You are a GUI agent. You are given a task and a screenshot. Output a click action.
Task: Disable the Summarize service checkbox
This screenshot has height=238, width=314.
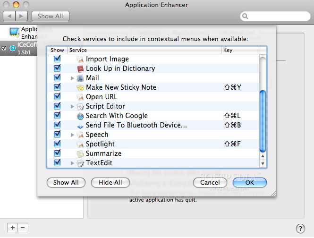(x=57, y=153)
